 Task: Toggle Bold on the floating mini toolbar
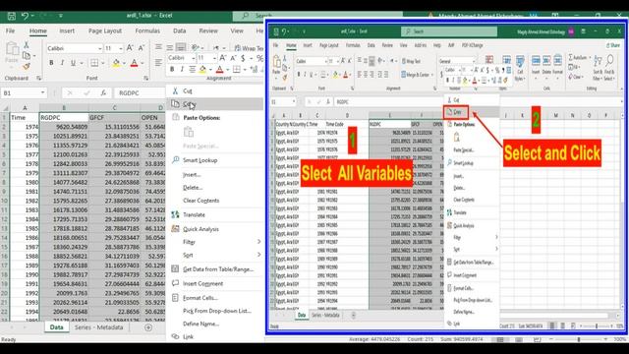click(172, 70)
